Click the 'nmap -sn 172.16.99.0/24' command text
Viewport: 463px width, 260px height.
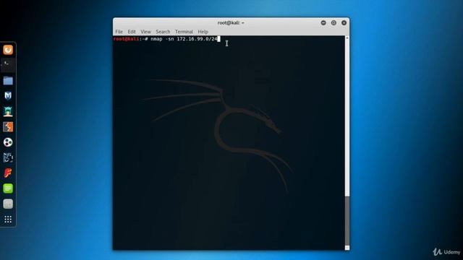184,39
